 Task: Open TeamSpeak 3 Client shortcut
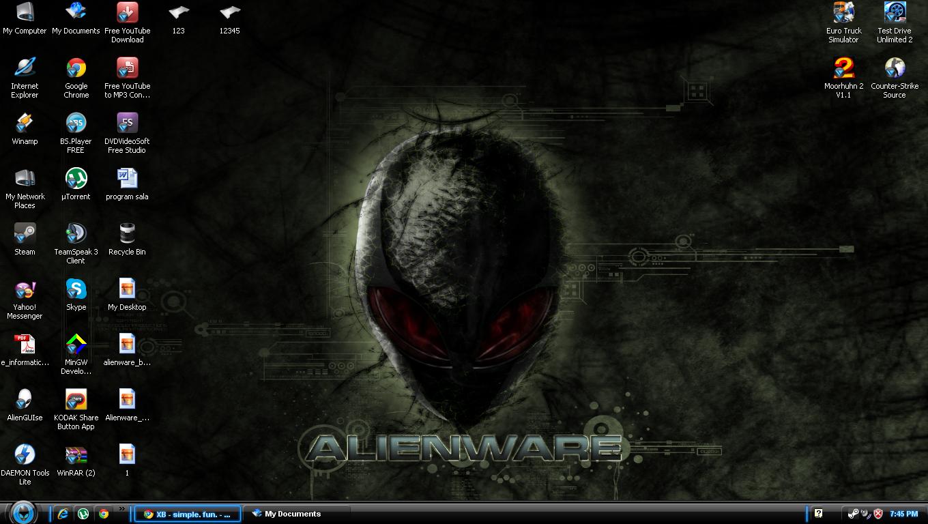pos(76,244)
